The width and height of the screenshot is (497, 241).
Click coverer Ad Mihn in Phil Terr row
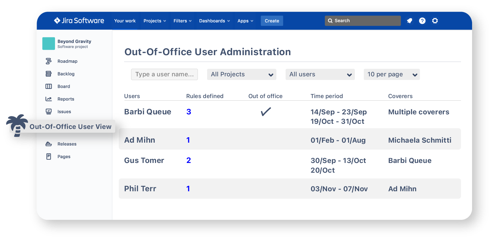point(402,189)
